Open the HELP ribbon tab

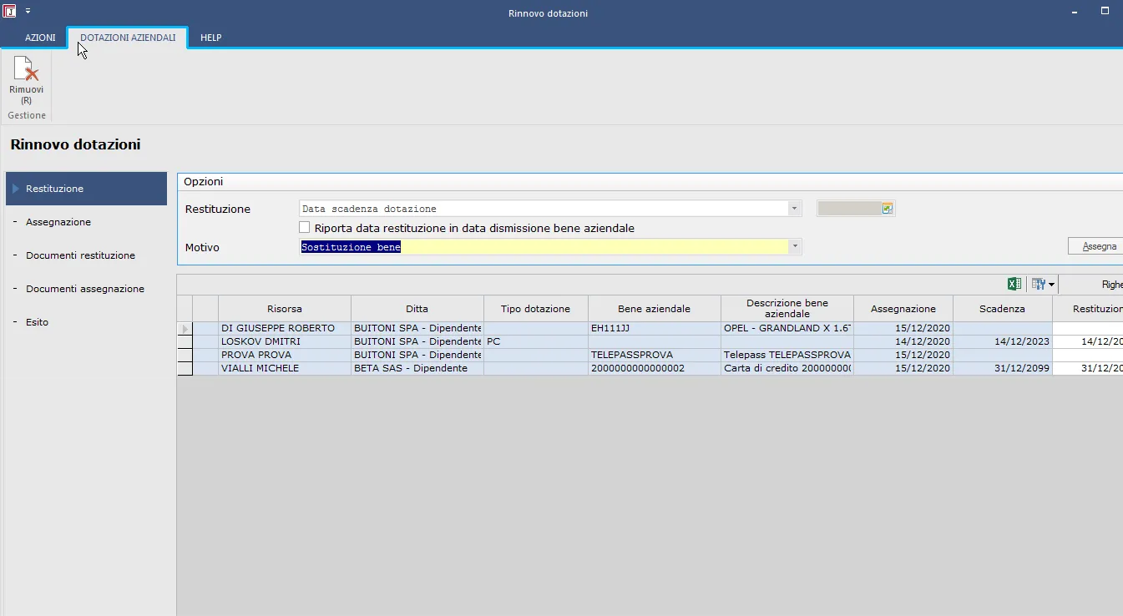(210, 38)
